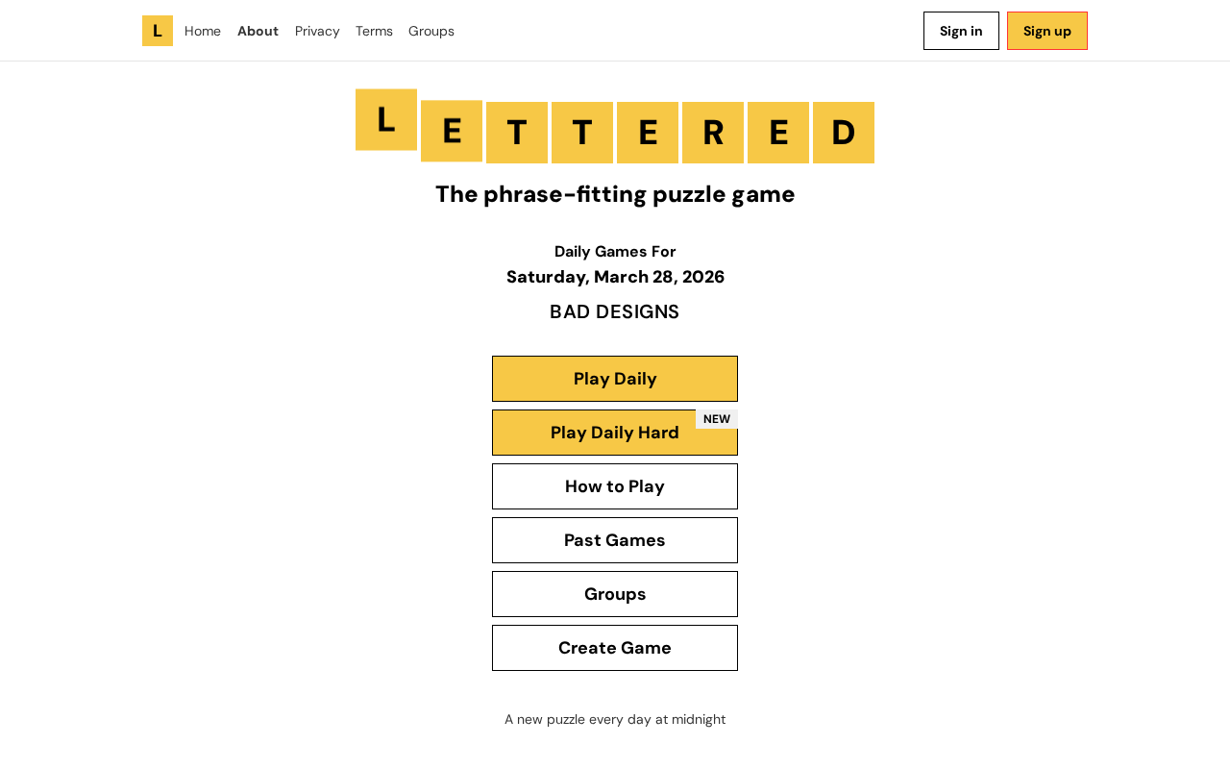Open the How to Play instructions
1230x769 pixels.
click(x=615, y=486)
